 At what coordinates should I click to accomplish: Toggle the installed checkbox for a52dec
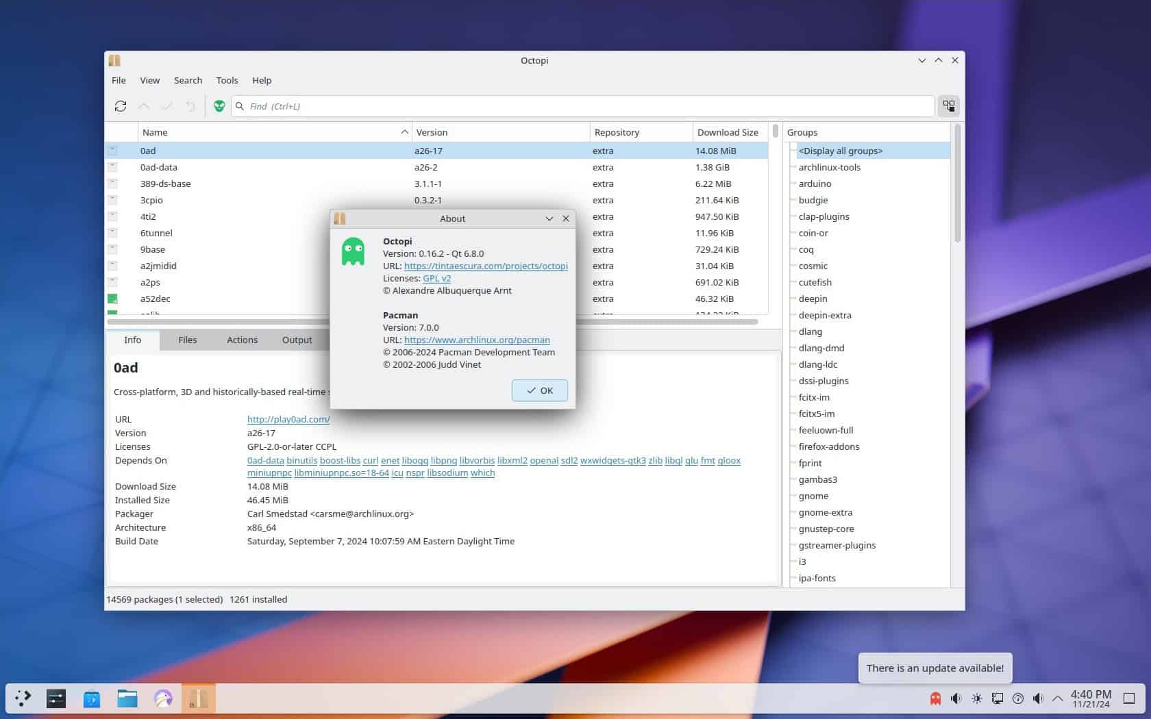tap(112, 299)
